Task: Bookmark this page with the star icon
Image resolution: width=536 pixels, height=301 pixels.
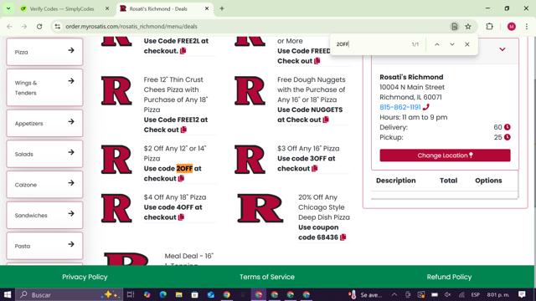Action: [x=468, y=26]
